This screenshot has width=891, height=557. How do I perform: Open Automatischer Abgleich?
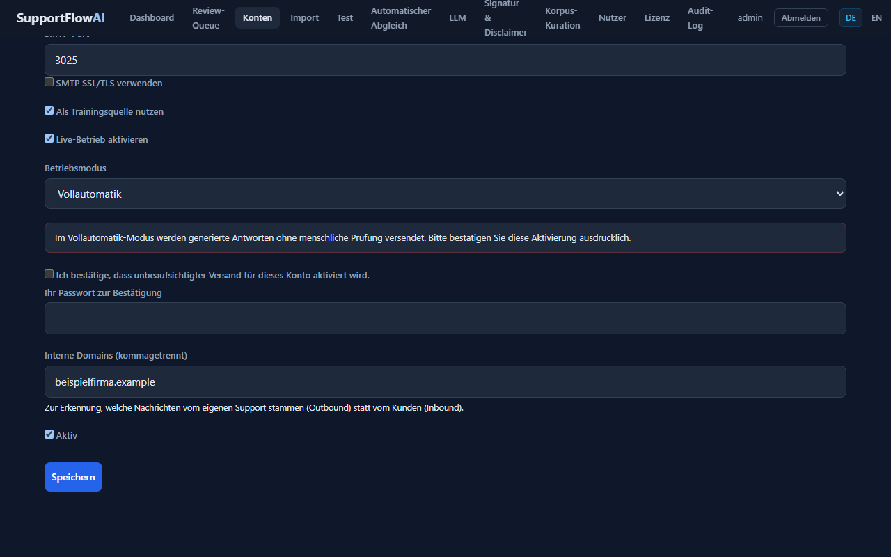tap(401, 18)
